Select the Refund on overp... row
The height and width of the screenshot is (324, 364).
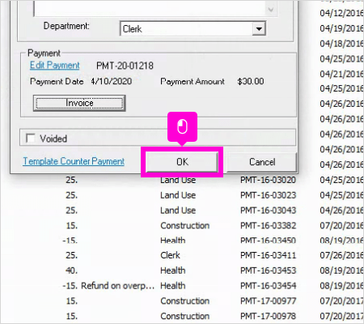[213, 285]
